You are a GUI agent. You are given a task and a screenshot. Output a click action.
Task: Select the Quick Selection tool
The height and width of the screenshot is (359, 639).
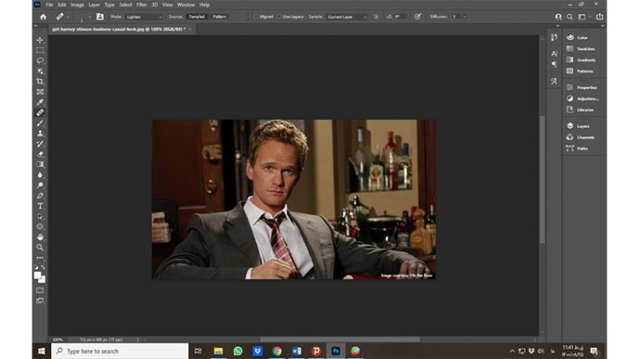[40, 71]
